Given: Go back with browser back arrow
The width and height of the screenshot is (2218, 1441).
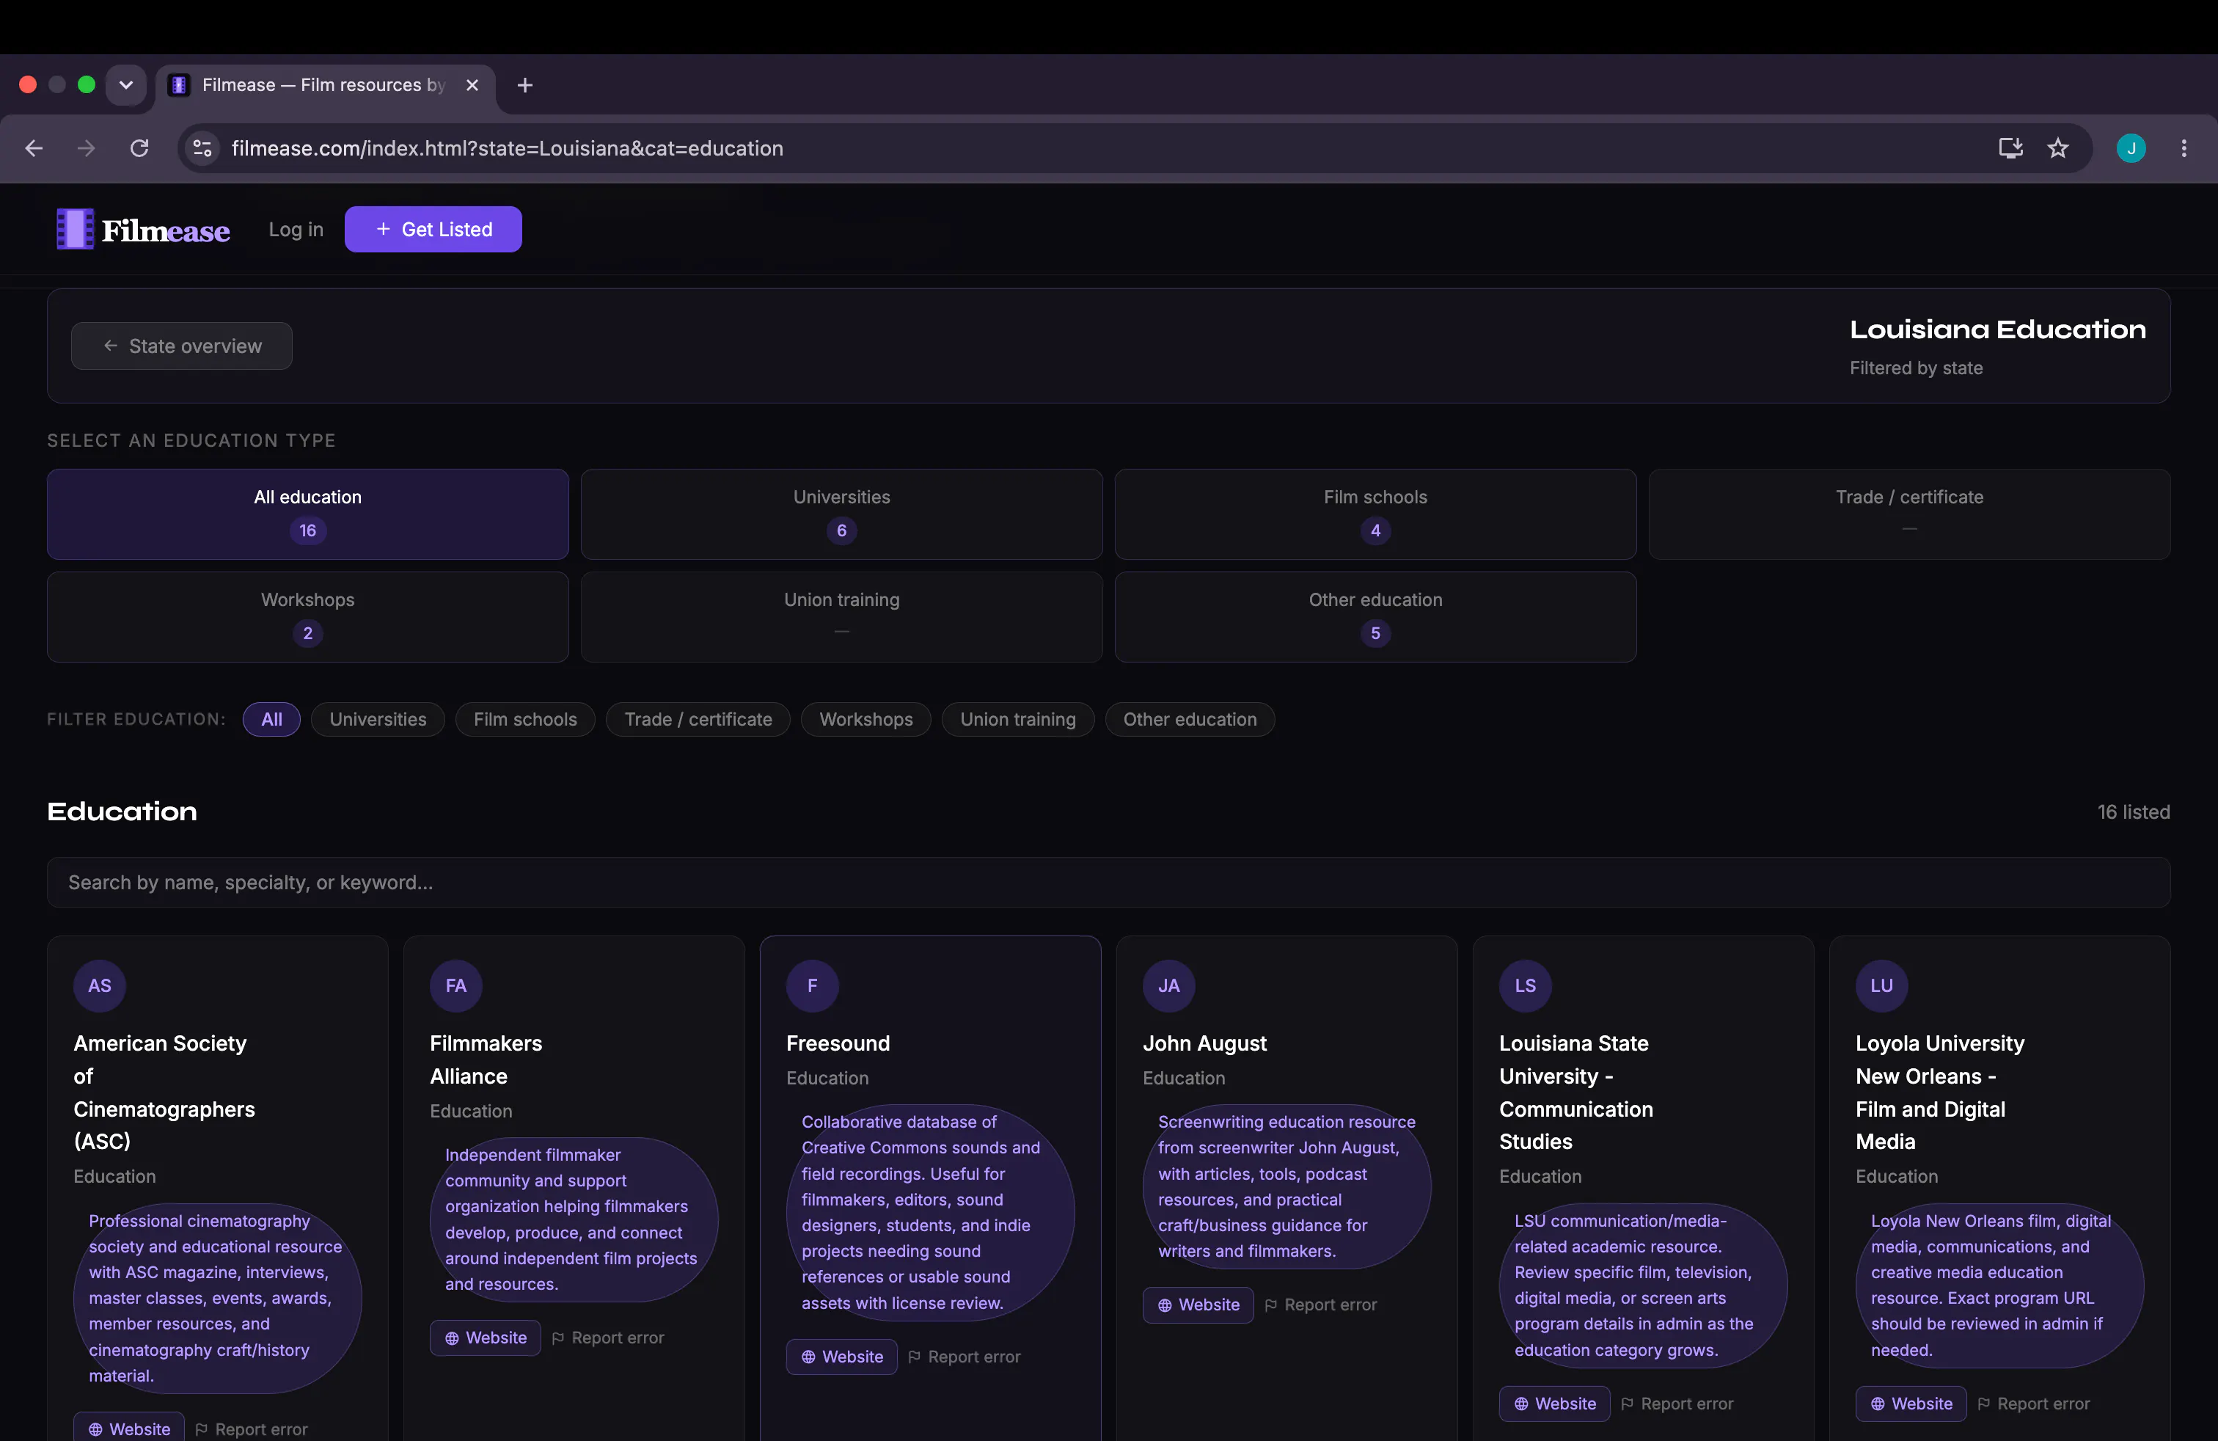Looking at the screenshot, I should 34,148.
